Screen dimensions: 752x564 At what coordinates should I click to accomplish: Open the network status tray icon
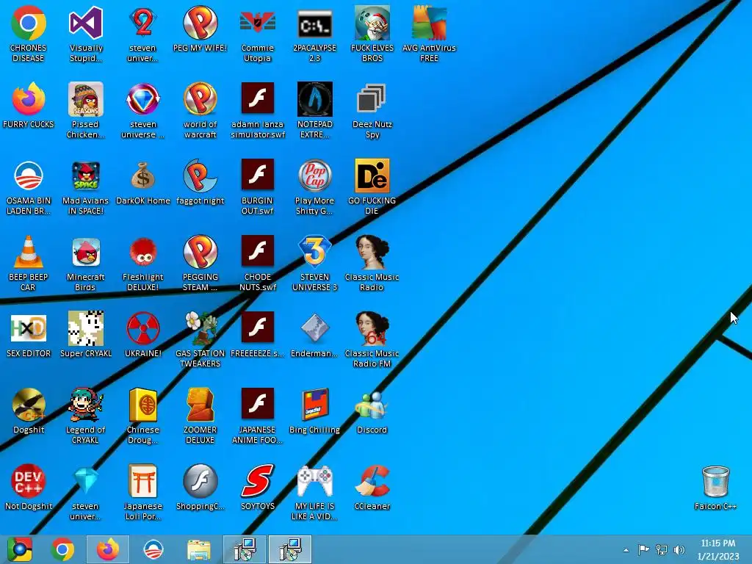(662, 549)
